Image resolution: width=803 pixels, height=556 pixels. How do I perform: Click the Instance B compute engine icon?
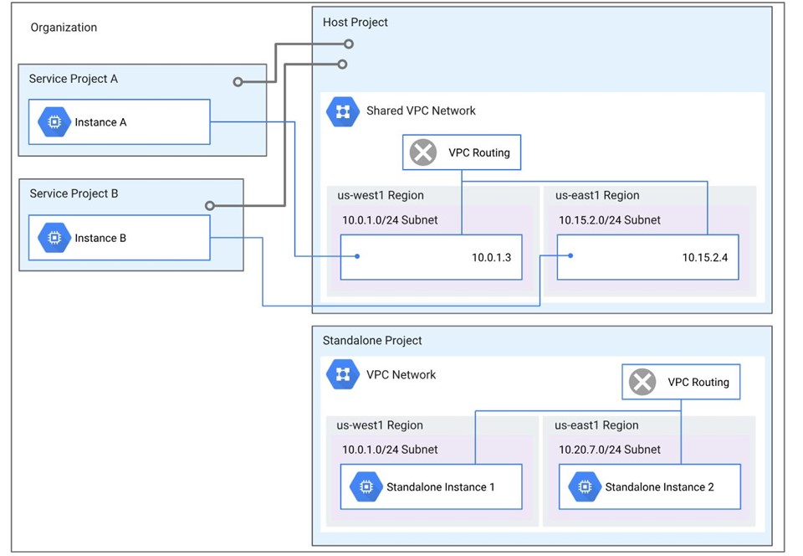click(54, 238)
